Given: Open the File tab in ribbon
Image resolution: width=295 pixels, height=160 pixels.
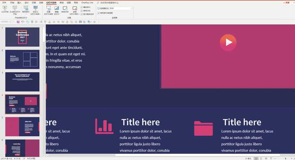Looking at the screenshot, I should 4,2.
